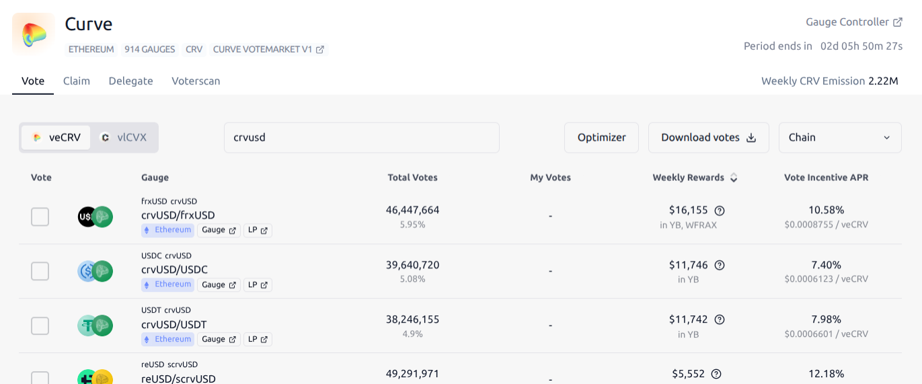The image size is (922, 384).
Task: Click the Download votes button
Action: (x=708, y=137)
